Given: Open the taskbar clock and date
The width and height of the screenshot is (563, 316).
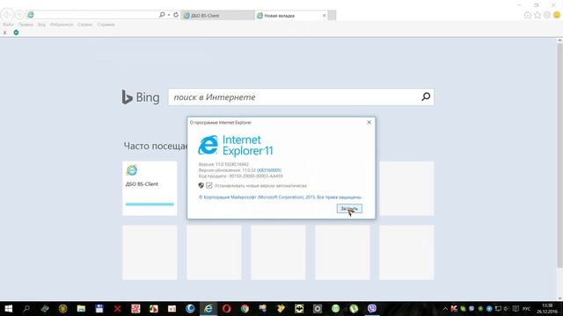Looking at the screenshot, I should click(x=547, y=308).
